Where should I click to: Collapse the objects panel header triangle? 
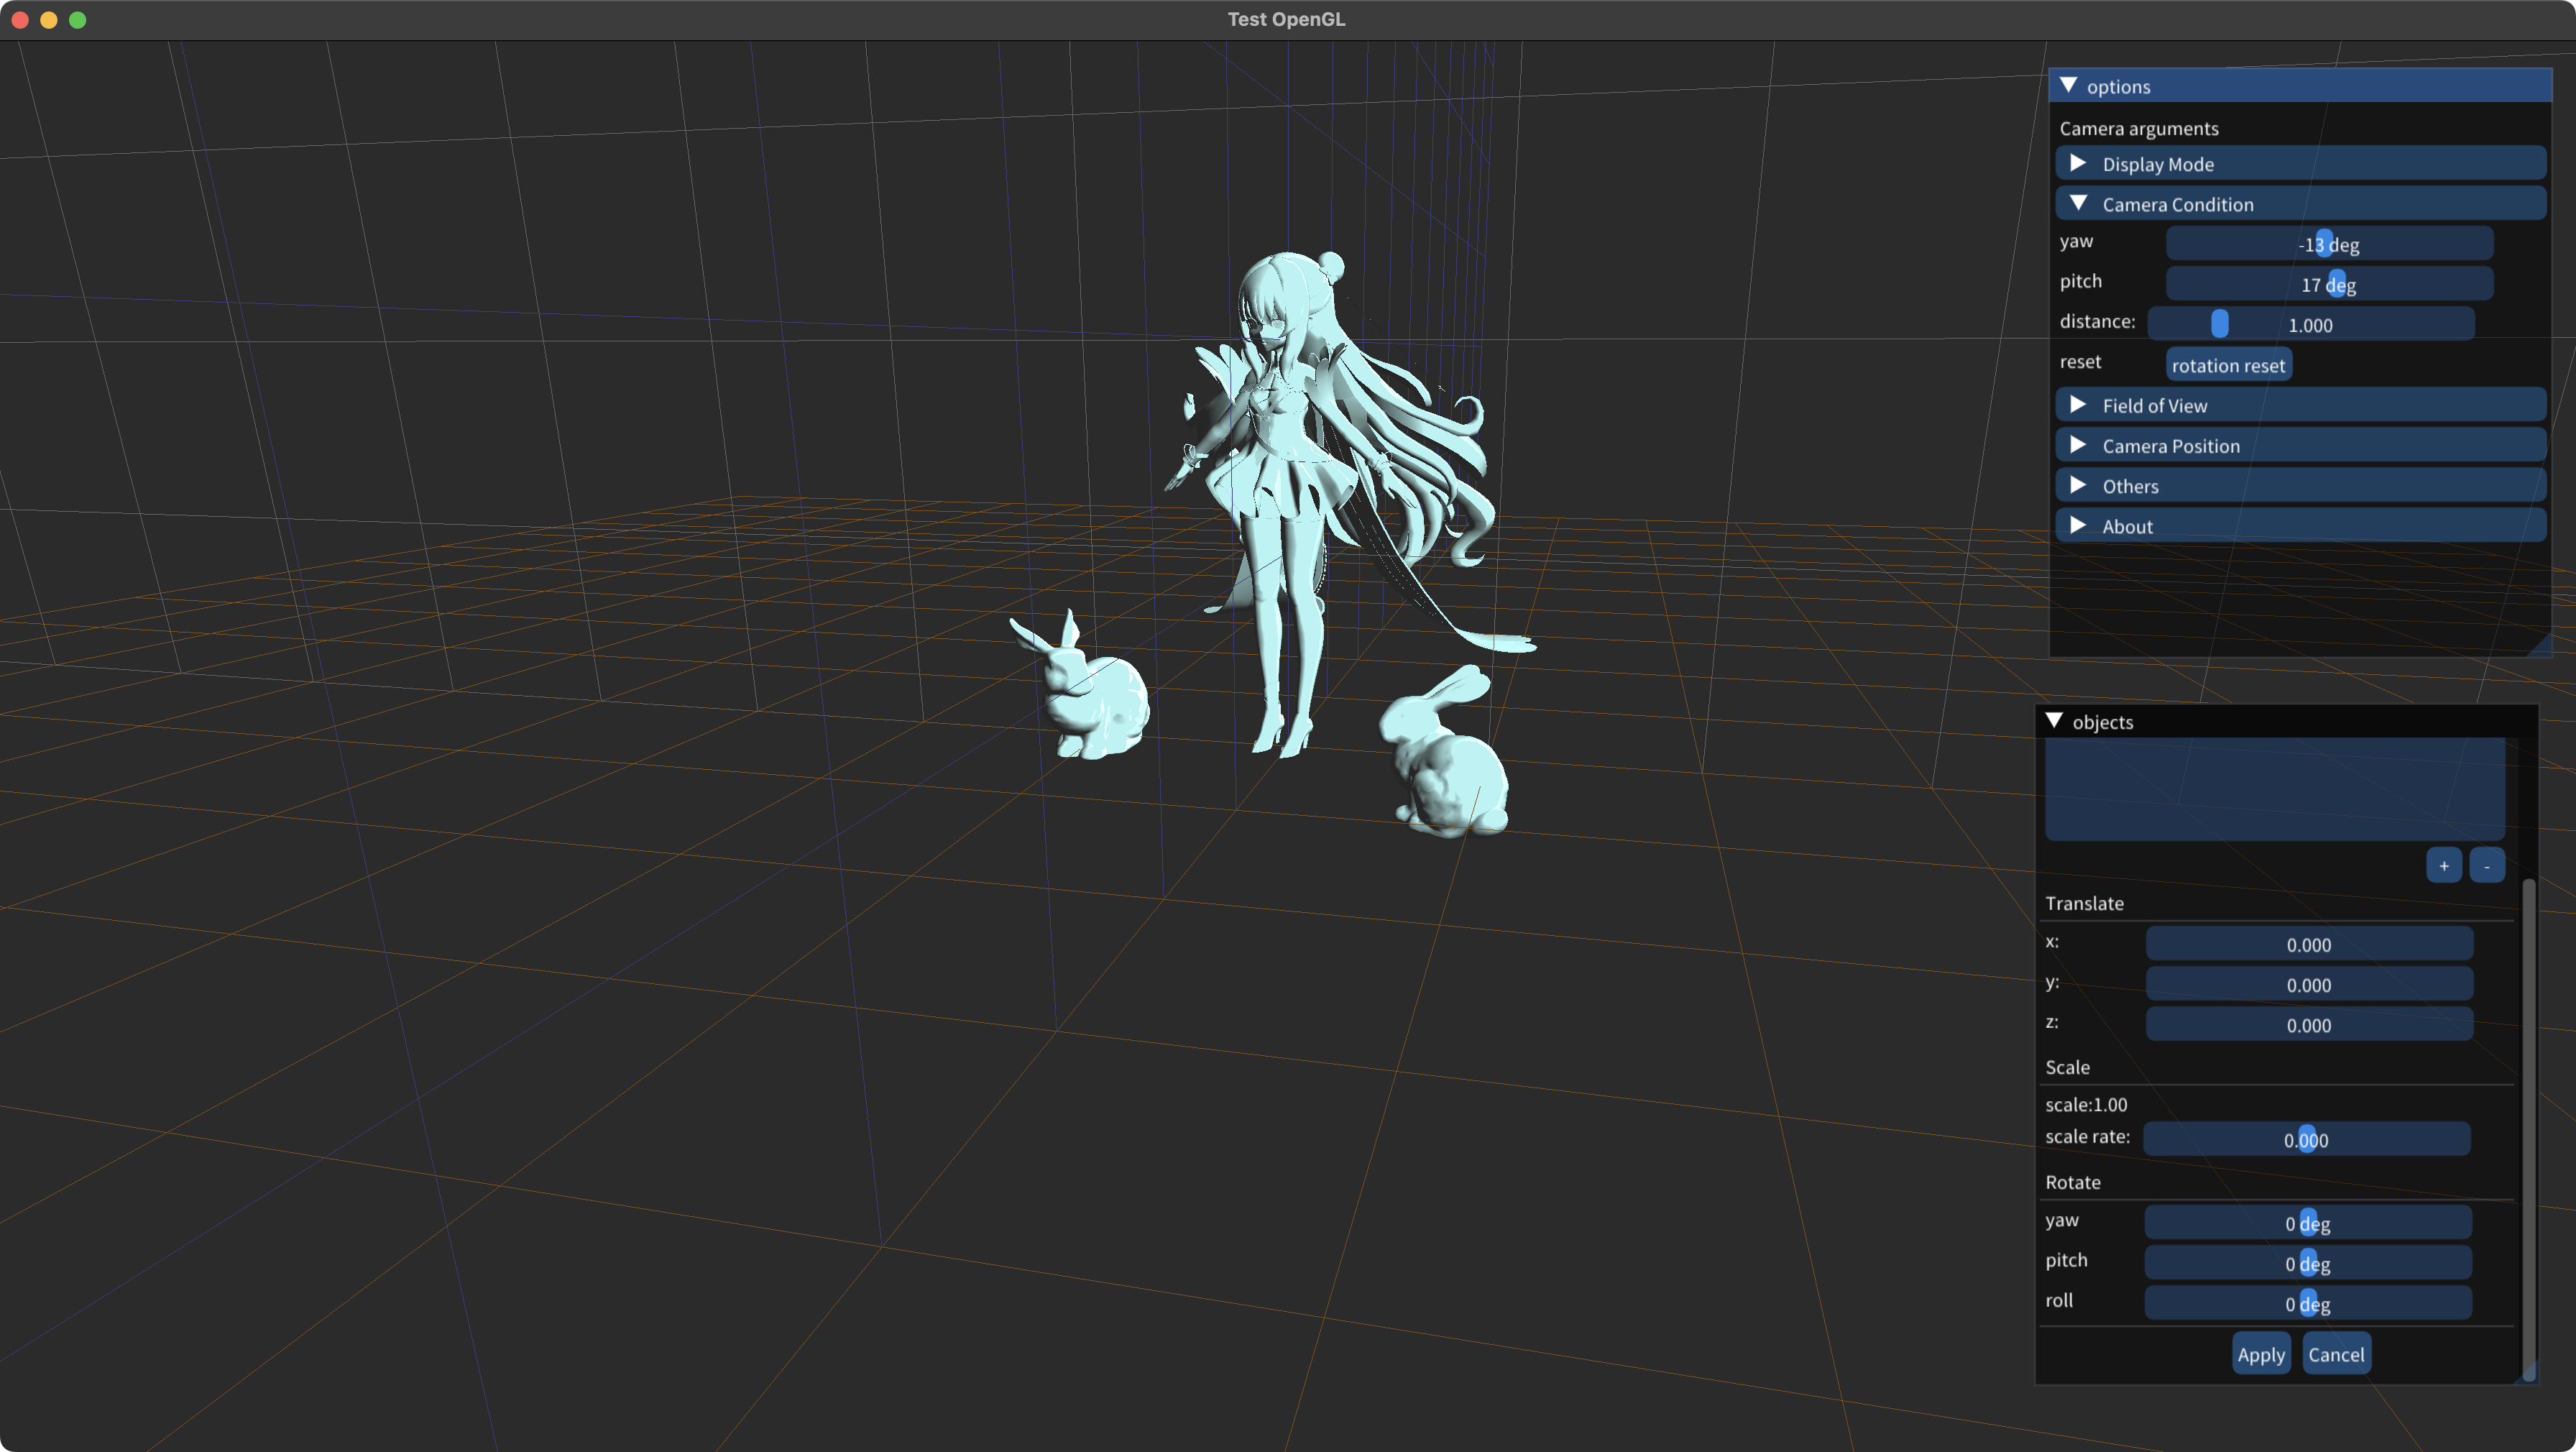2055,720
